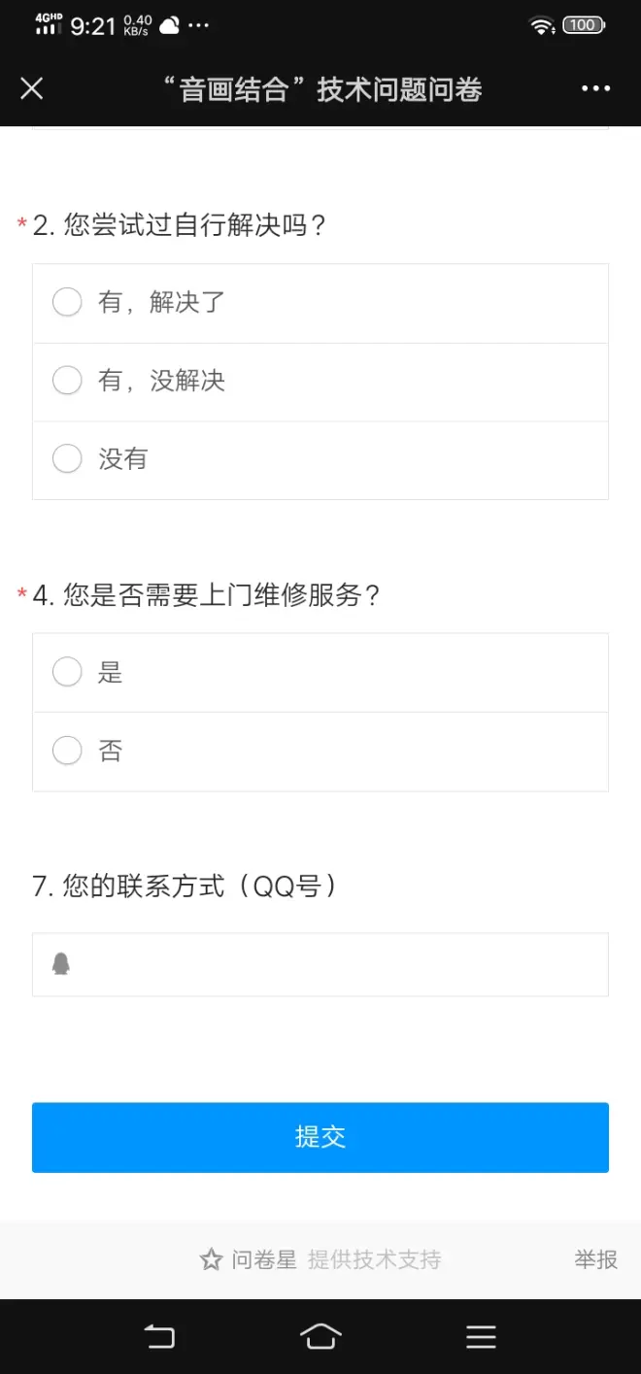Select 否 for on-site repair service
641x1374 pixels.
(67, 751)
